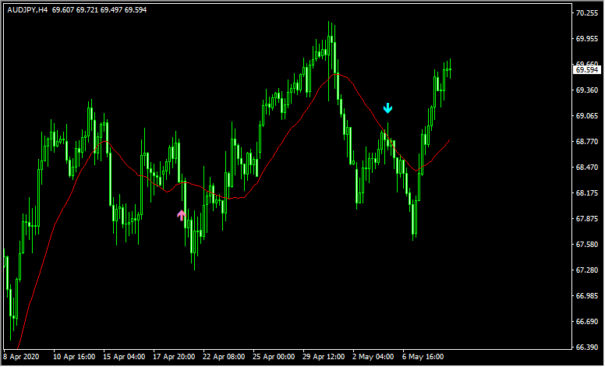605x367 pixels.
Task: Click the 68.175 price axis label
Action: 587,193
